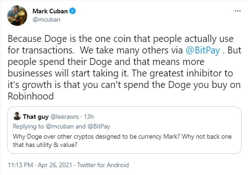This screenshot has height=175, width=248.
Task: Click the 13h timestamp on the quoted tweet
Action: [x=89, y=117]
